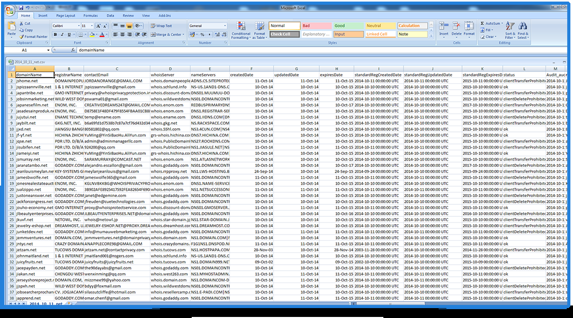Image resolution: width=573 pixels, height=318 pixels.
Task: Toggle bold formatting
Action: click(56, 34)
